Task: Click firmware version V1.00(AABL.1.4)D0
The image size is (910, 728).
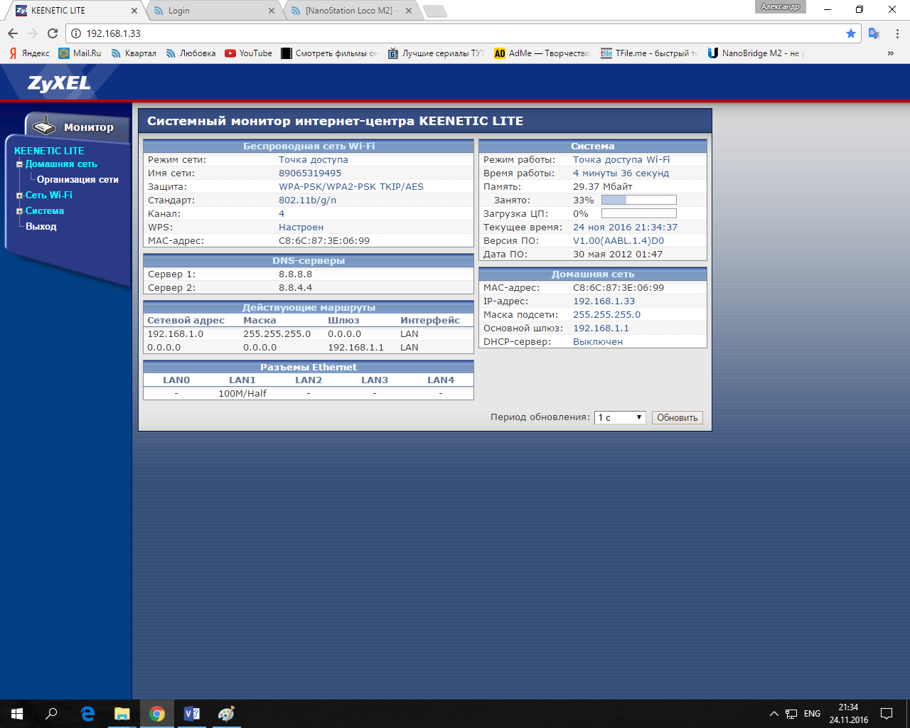Action: [x=619, y=241]
